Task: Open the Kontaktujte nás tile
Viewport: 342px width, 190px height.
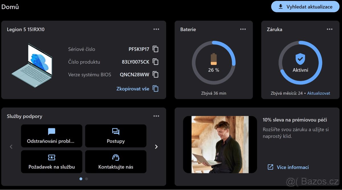Action: [x=116, y=162]
